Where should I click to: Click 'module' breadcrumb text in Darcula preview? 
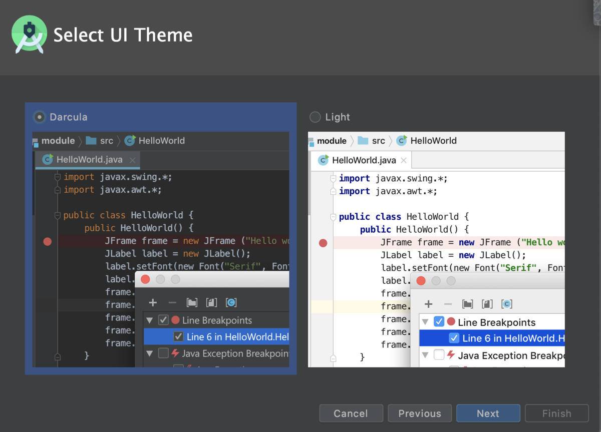(58, 141)
